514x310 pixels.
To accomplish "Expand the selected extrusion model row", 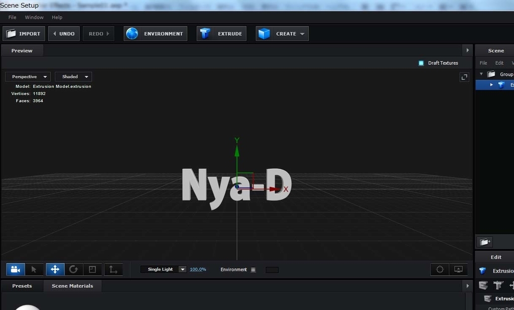I will 491,85.
